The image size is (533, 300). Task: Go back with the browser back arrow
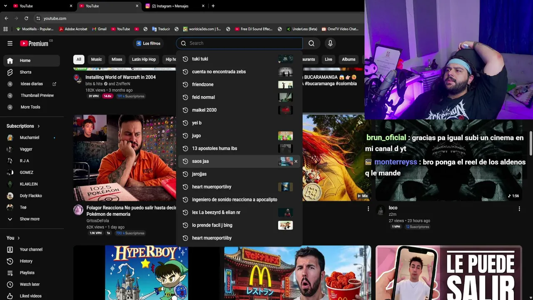(6, 18)
